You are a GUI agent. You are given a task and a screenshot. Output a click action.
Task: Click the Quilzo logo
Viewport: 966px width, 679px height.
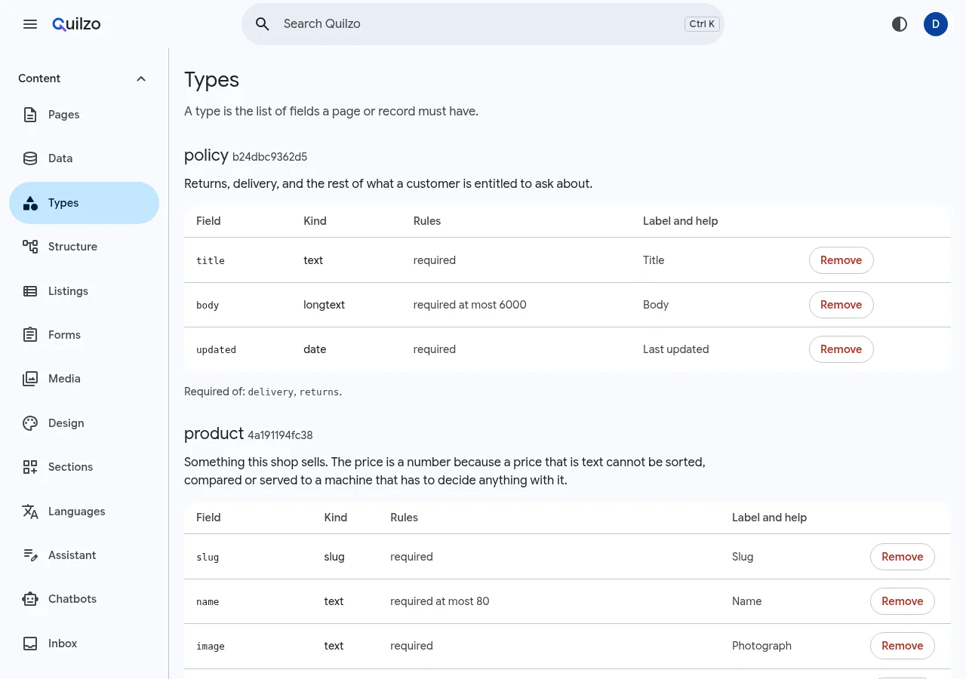coord(76,24)
